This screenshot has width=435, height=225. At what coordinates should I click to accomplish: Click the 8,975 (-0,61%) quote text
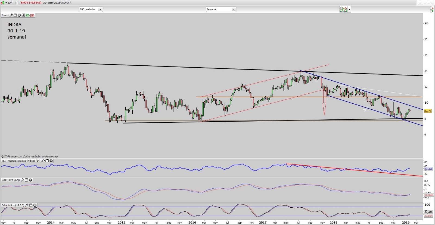(x=31, y=3)
